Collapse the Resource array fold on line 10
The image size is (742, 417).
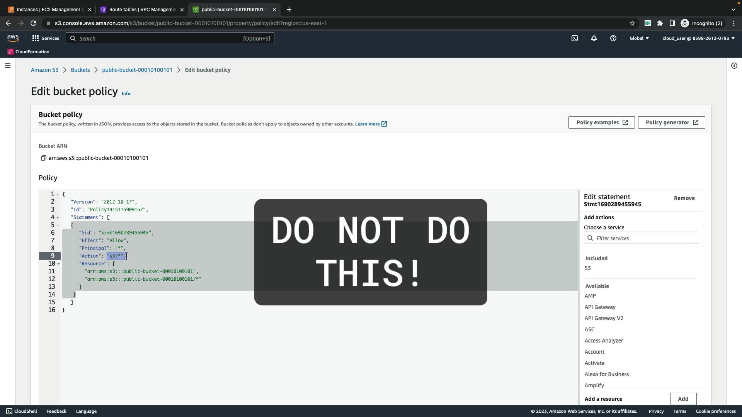(x=58, y=264)
